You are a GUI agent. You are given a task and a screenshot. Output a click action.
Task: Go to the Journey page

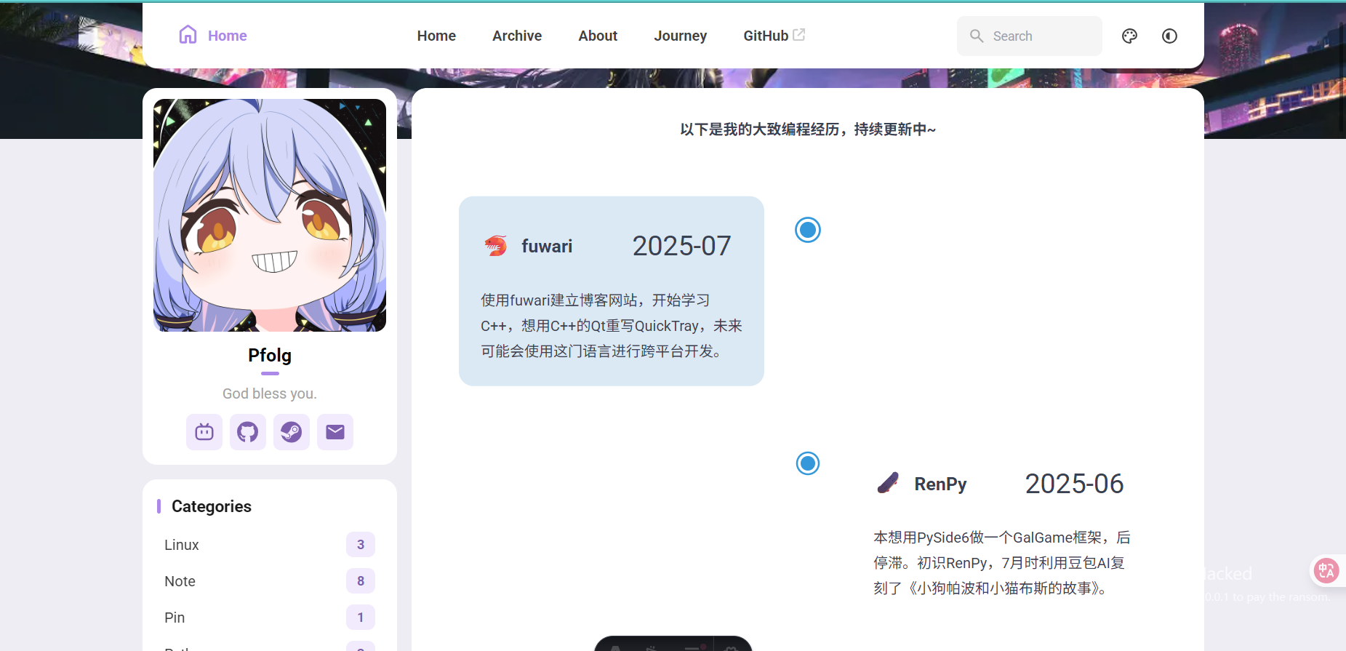click(x=680, y=36)
